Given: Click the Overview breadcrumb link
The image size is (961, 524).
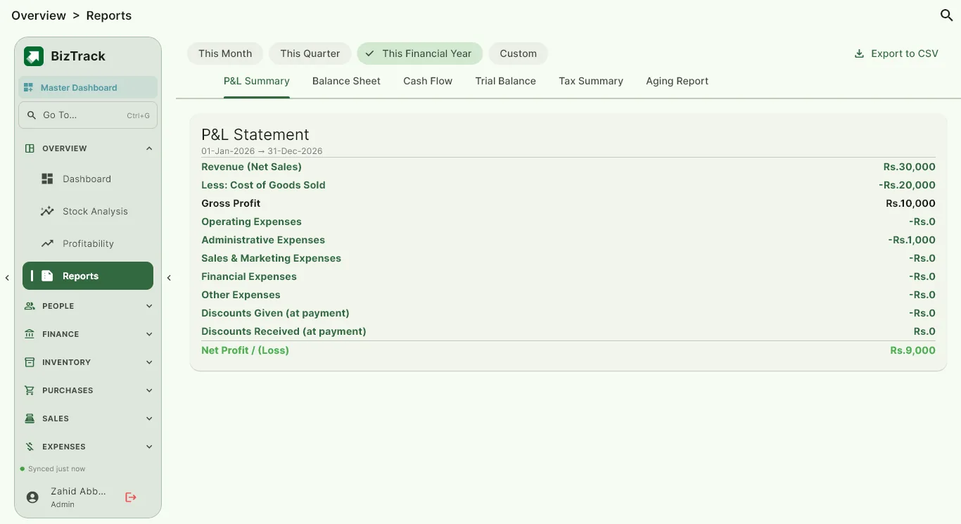Looking at the screenshot, I should pyautogui.click(x=39, y=15).
